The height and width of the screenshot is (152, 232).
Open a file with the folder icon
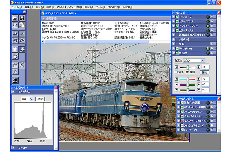(15, 18)
